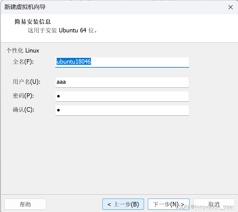The height and width of the screenshot is (212, 238).
Task: Place cursor in the 密码 password field
Action: coord(122,96)
